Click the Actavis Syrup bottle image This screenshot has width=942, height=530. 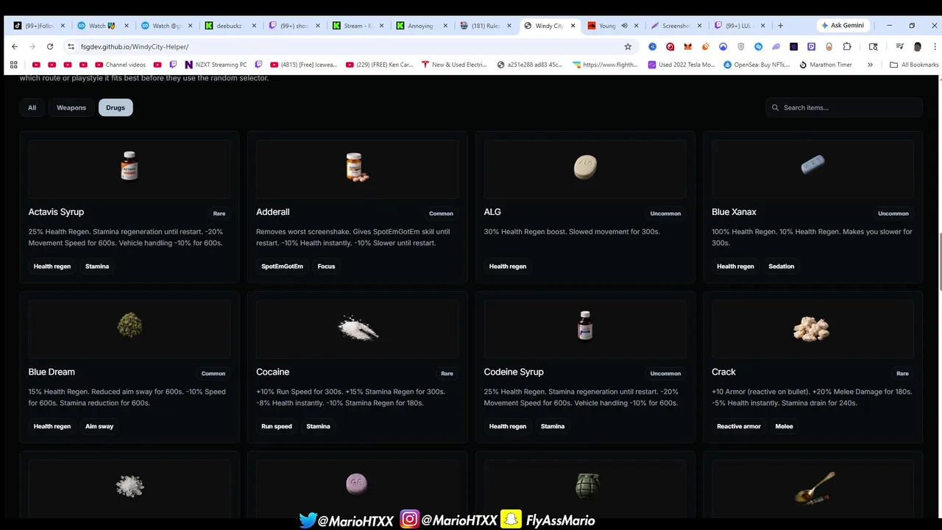point(130,166)
